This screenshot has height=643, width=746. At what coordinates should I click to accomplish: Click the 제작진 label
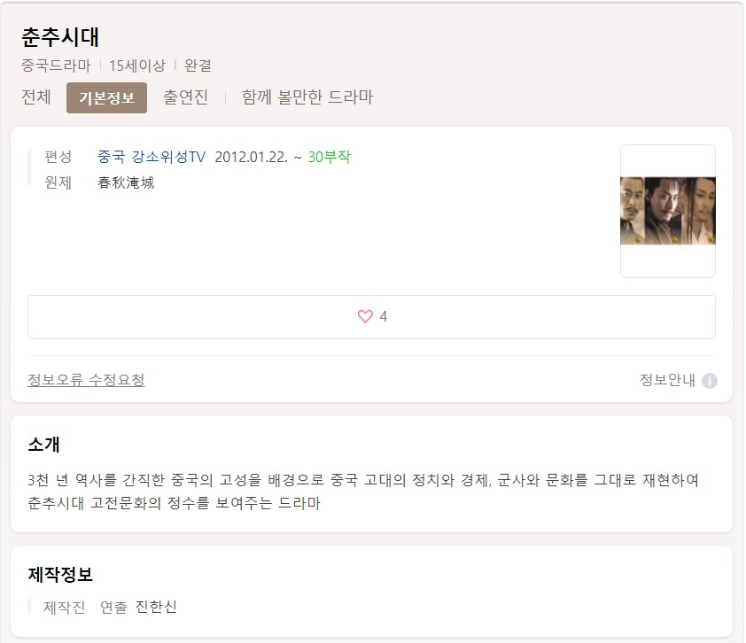(64, 607)
